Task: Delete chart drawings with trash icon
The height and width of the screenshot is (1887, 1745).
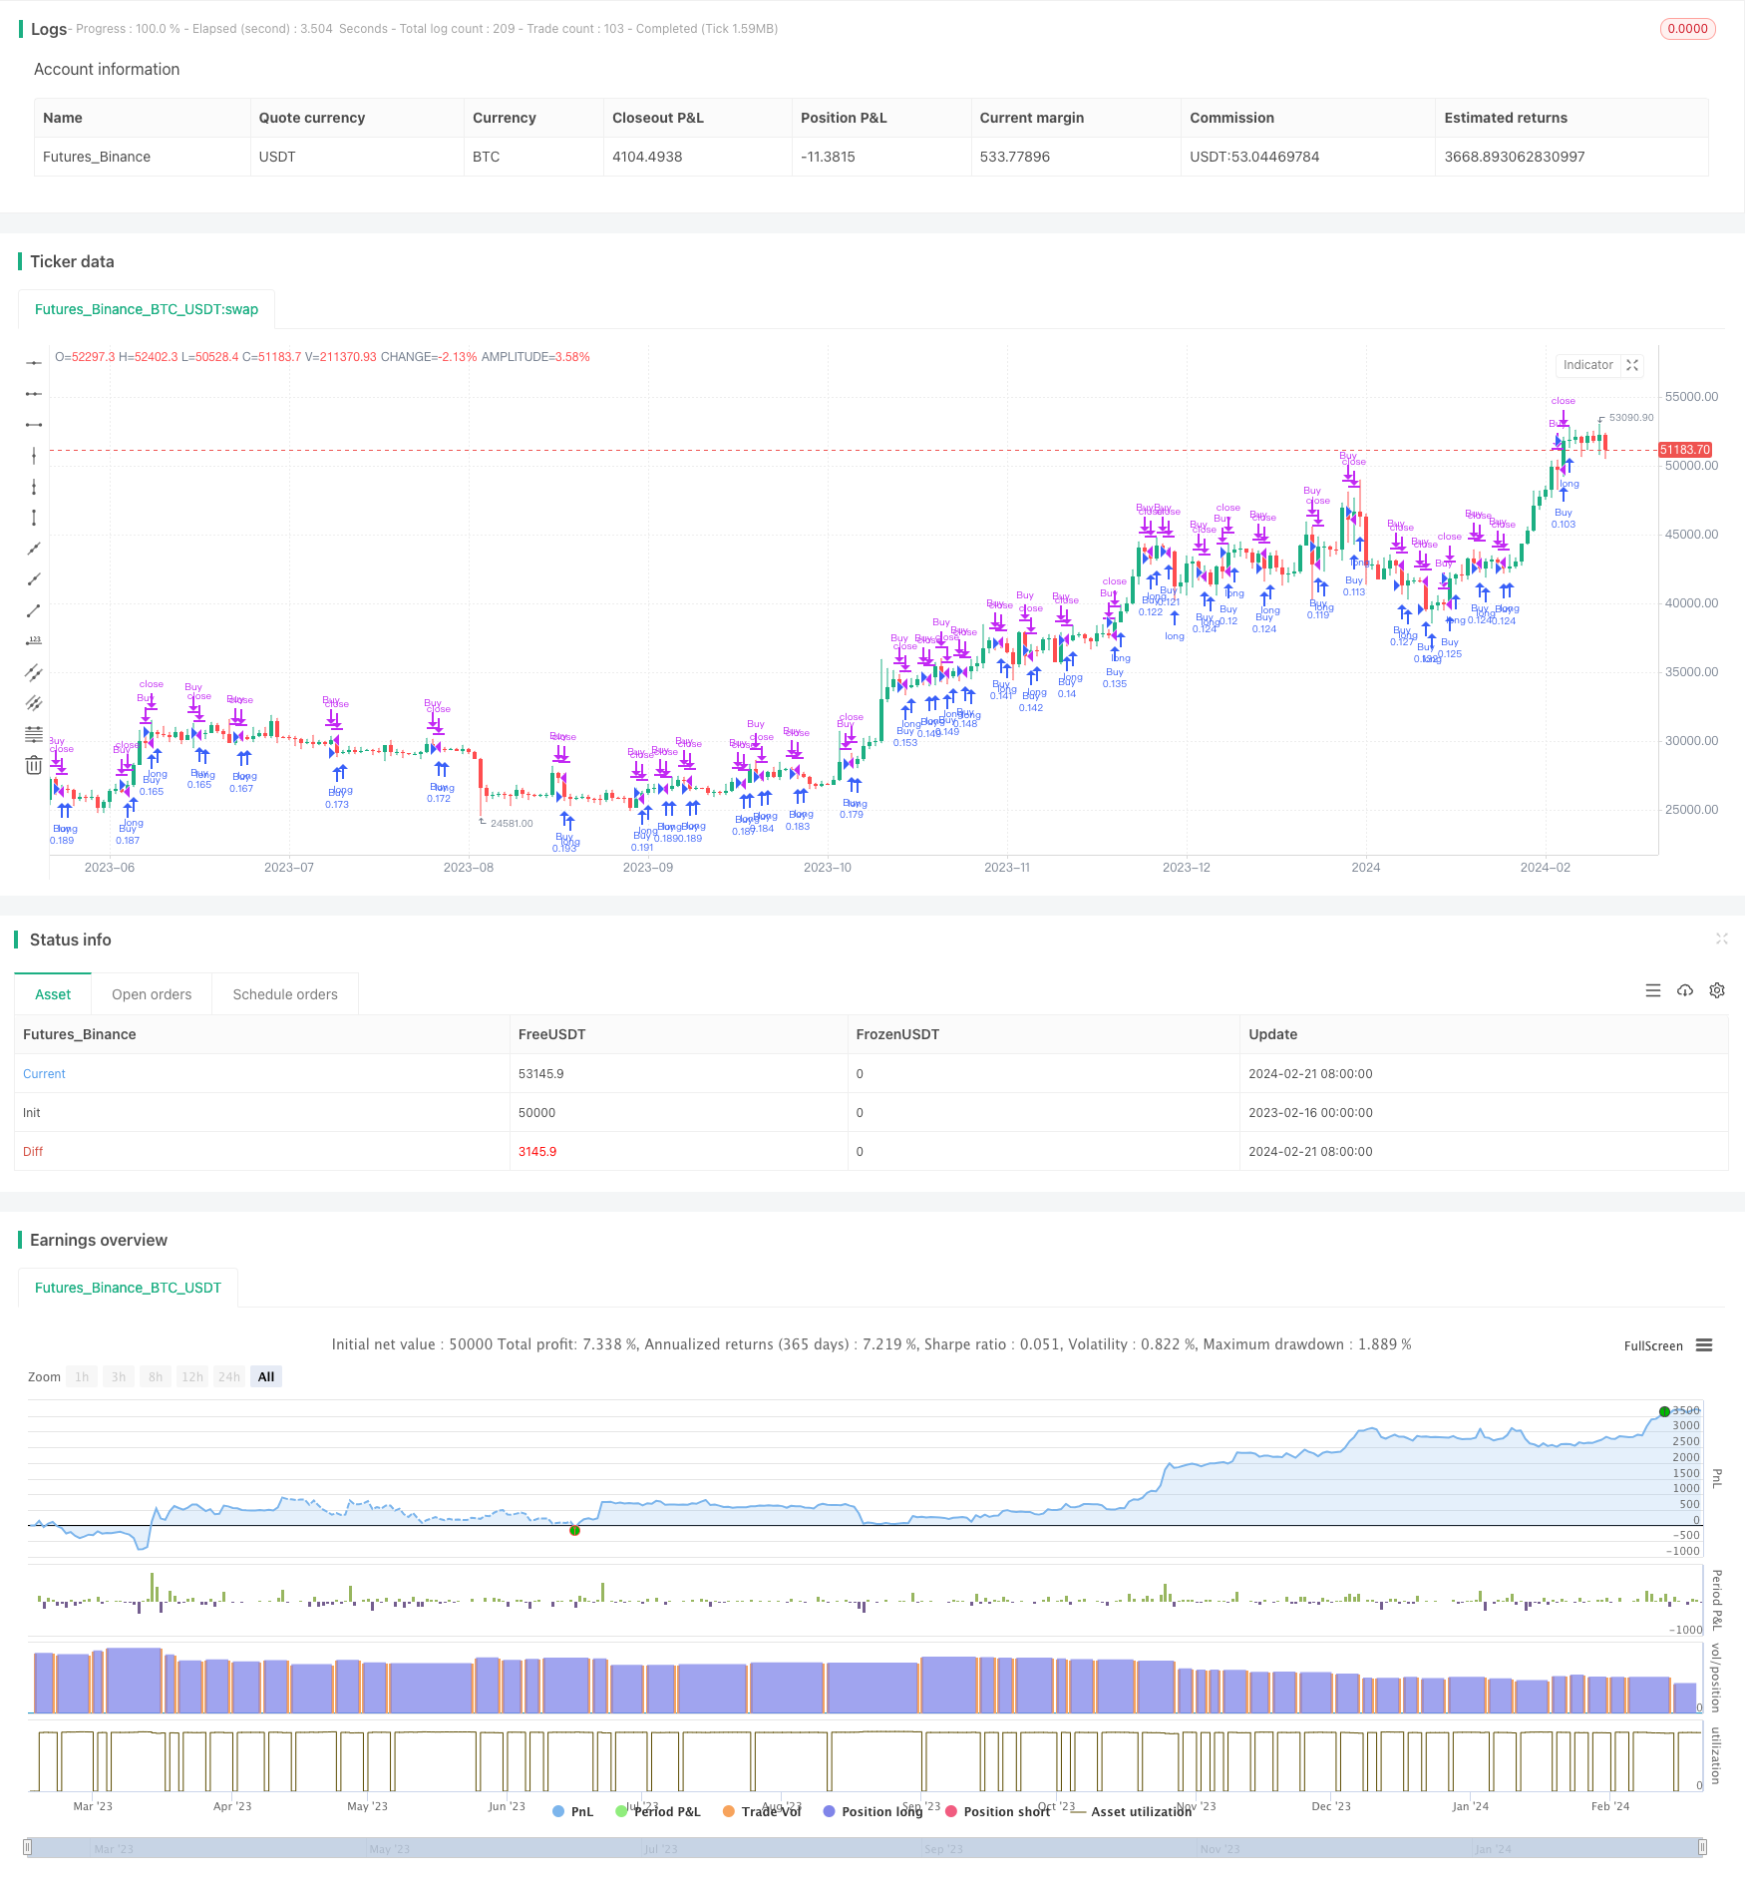Action: [x=34, y=765]
